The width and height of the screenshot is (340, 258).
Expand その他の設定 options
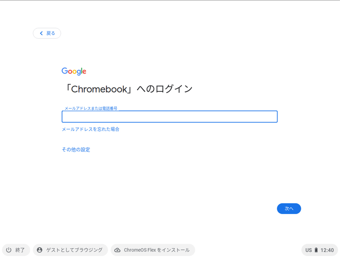coord(76,150)
